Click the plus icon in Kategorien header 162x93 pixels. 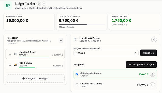(61, 40)
